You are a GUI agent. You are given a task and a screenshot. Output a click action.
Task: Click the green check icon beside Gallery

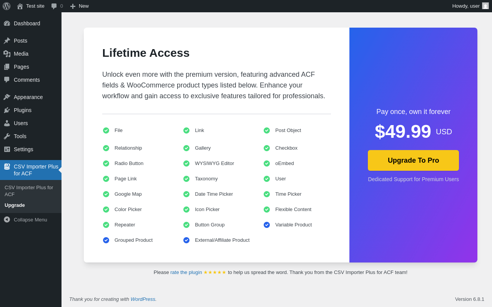tap(186, 148)
